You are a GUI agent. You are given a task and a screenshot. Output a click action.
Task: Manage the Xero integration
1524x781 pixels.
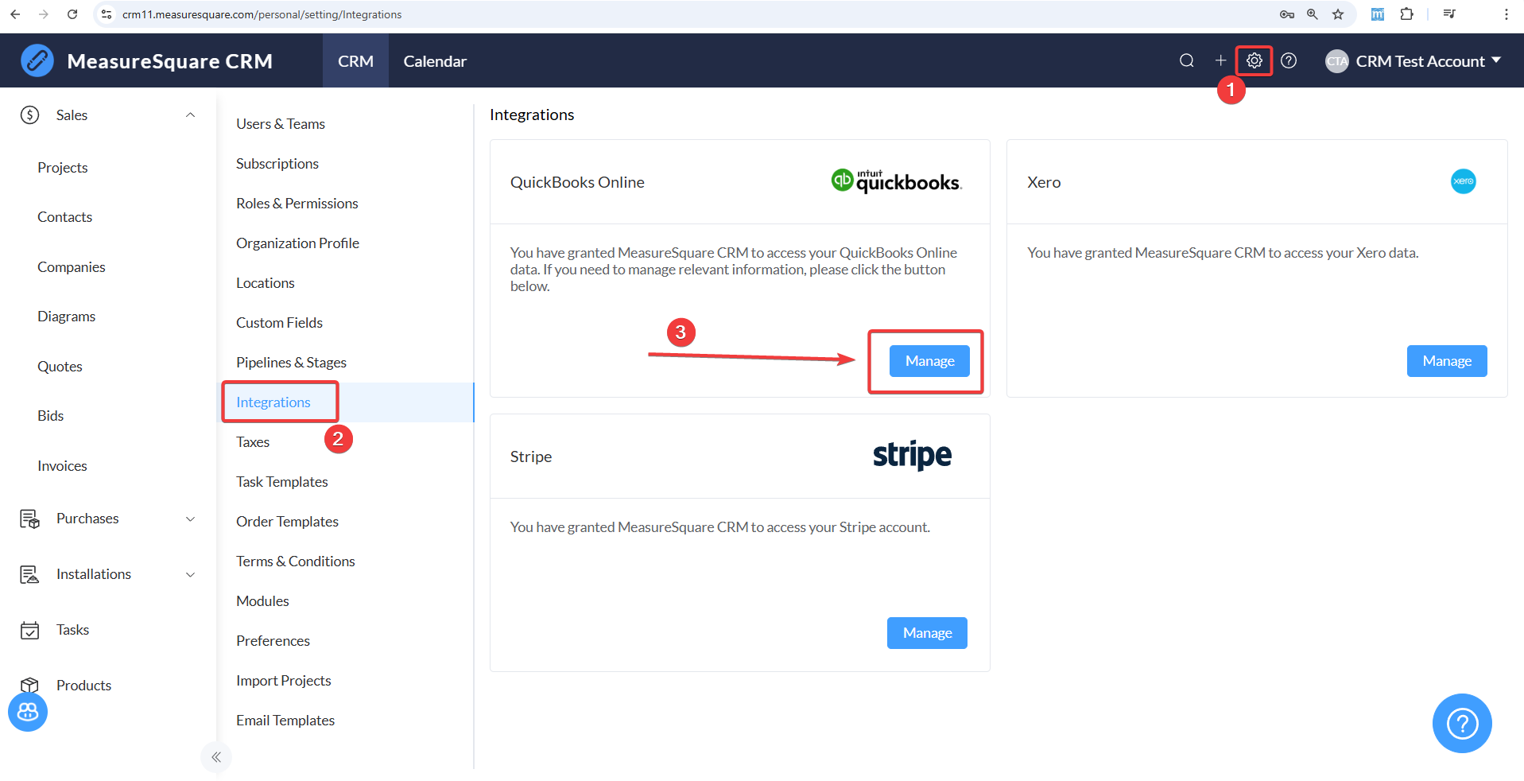tap(1447, 361)
